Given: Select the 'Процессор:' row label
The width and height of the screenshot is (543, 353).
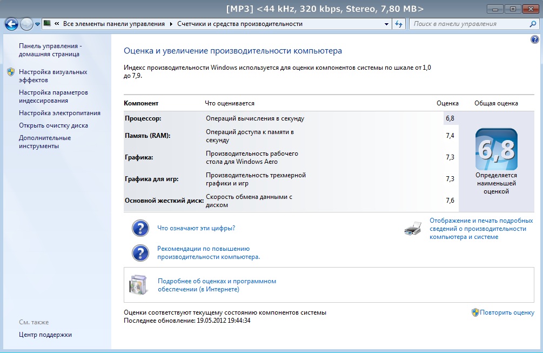Looking at the screenshot, I should point(143,118).
